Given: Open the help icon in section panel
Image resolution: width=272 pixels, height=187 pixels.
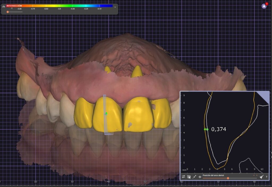Looking at the screenshot, I should [267, 177].
